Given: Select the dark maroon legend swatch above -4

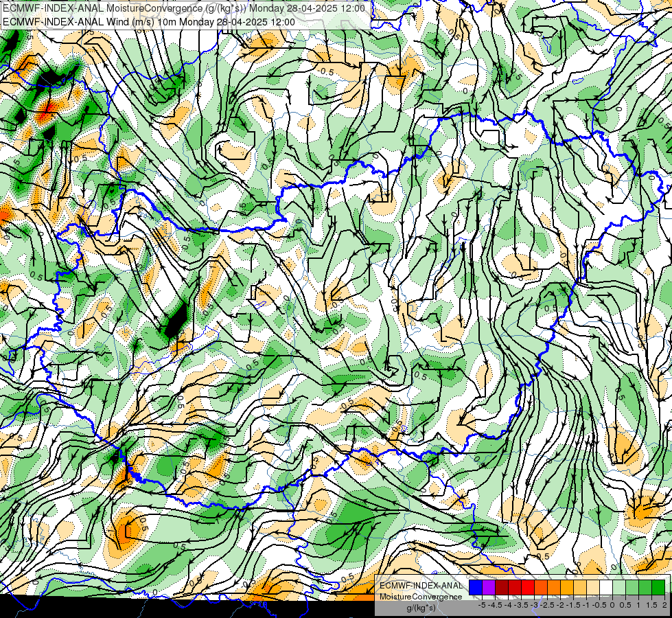Looking at the screenshot, I should [502, 587].
